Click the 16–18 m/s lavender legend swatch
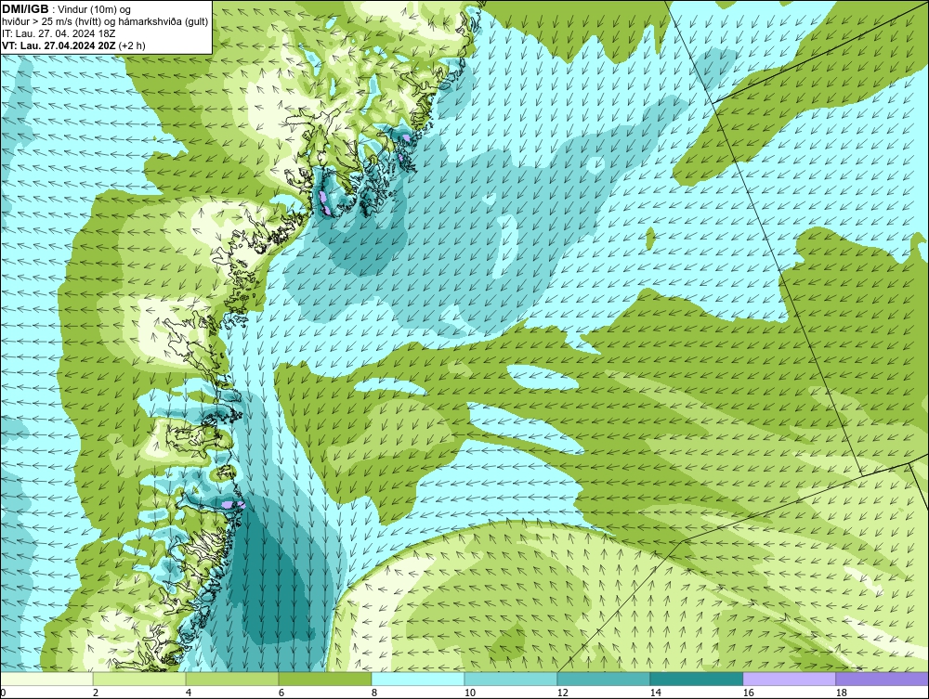This screenshot has width=929, height=699. tap(789, 679)
